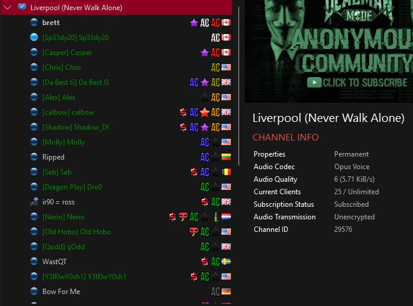
Task: Click the talking status orb next to Sp33dy20
Action: pos(34,38)
